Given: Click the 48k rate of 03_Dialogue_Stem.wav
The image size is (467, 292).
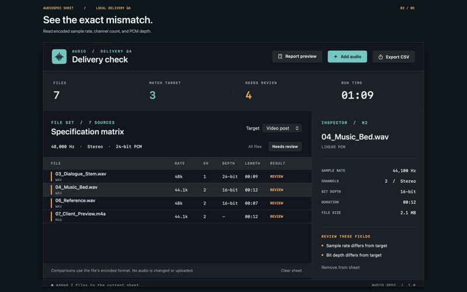Looking at the screenshot, I should pos(179,176).
